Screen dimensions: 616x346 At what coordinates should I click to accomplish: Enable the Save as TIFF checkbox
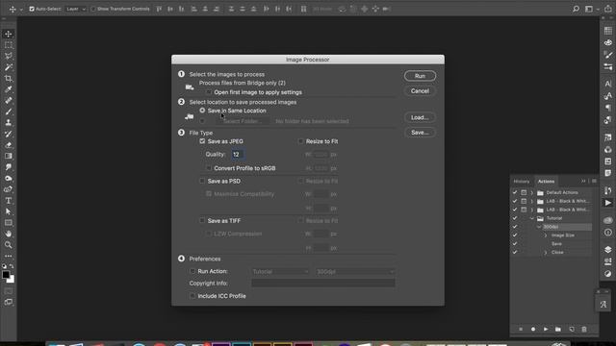click(202, 221)
